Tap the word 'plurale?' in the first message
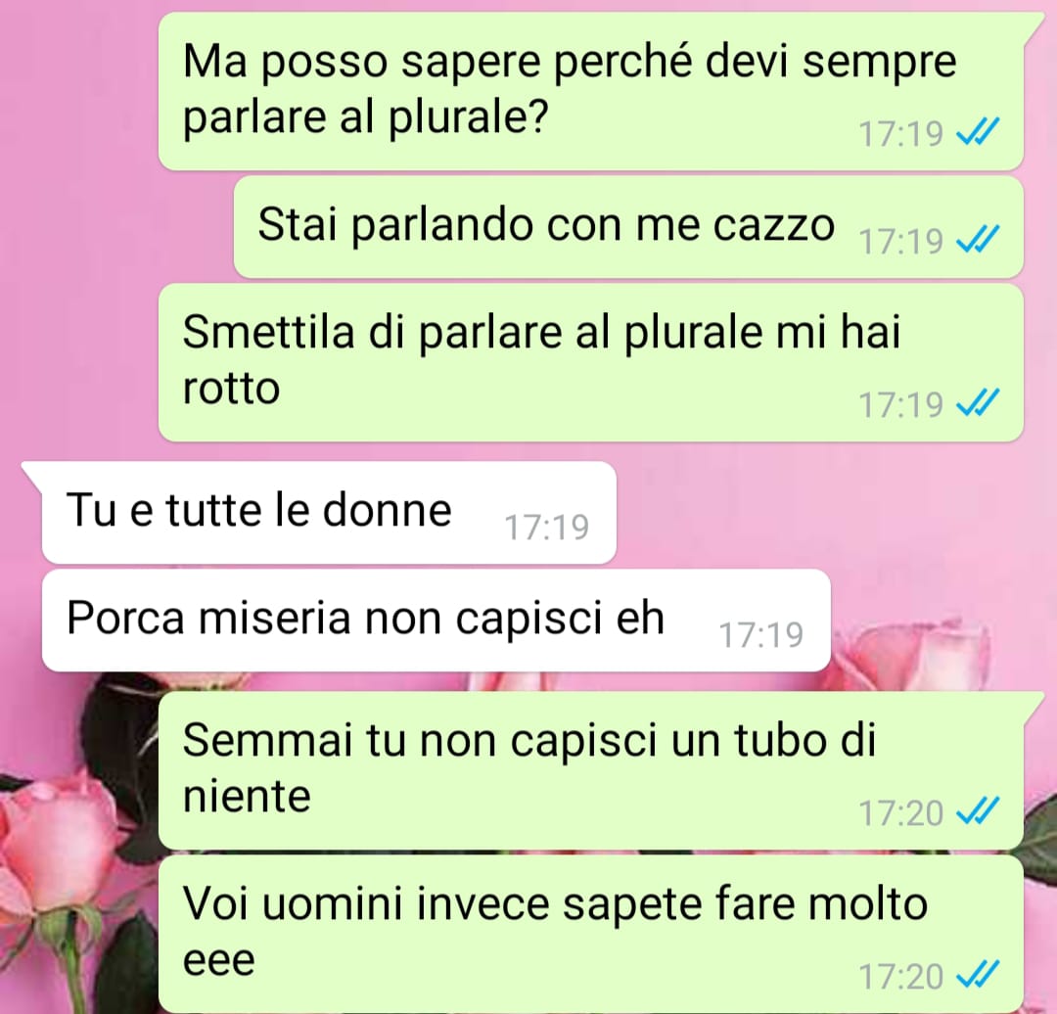This screenshot has width=1057, height=1014. pyautogui.click(x=467, y=118)
